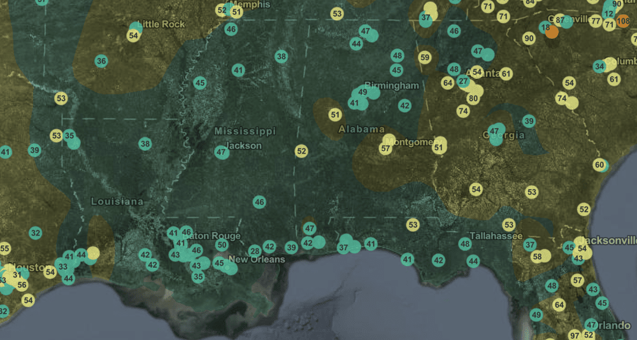This screenshot has height=340, width=637.
Task: Open the teal 28 marker
Action: coord(255,251)
